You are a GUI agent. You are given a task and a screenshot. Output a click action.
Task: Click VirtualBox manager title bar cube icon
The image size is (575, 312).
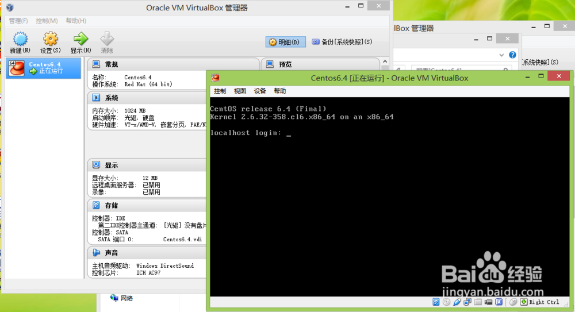point(10,7)
